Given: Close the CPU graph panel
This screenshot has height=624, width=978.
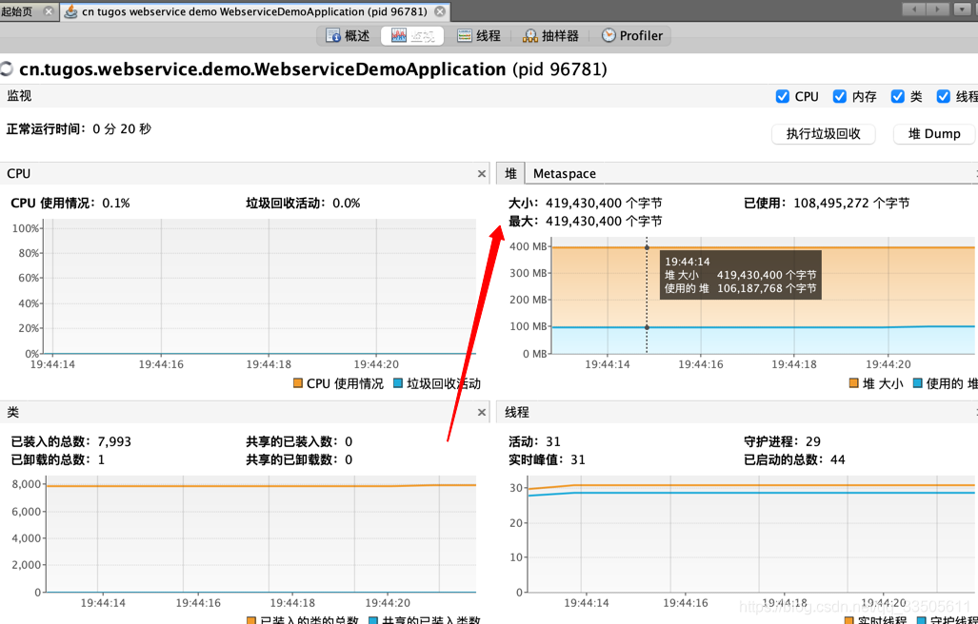Looking at the screenshot, I should [482, 174].
